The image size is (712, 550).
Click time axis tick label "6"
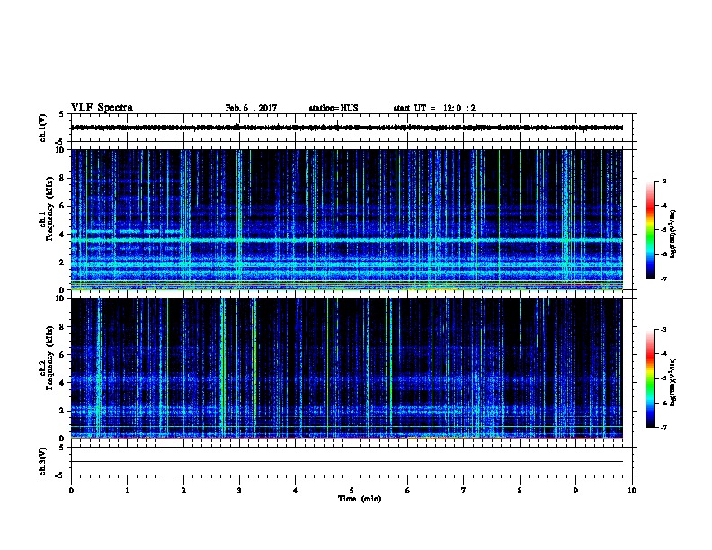pos(408,490)
